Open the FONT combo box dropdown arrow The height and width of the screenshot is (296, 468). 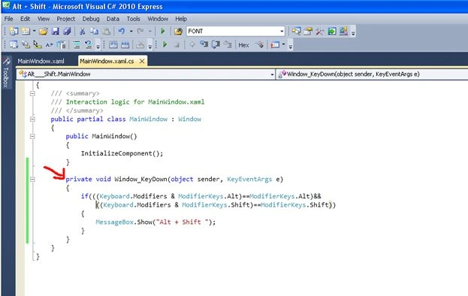click(282, 31)
